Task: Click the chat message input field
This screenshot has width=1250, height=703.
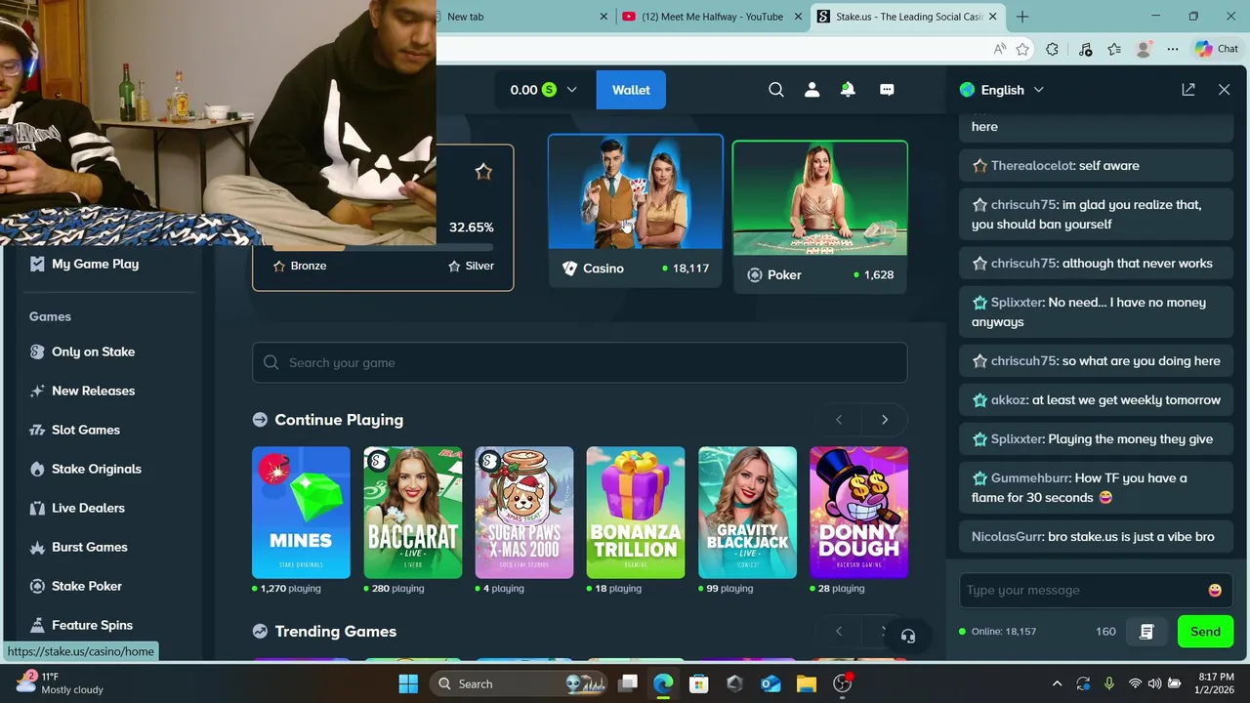Action: point(1082,590)
